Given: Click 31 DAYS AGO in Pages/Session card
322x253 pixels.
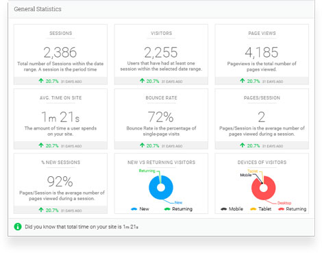Looking at the screenshot, I should (273, 146).
